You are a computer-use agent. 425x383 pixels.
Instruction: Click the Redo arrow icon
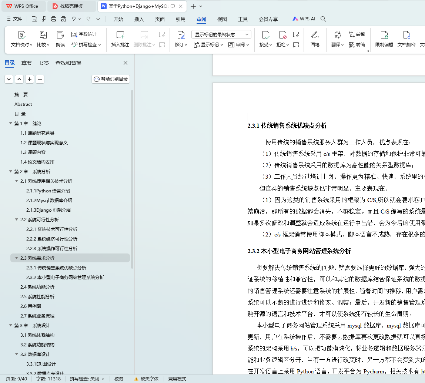pyautogui.click(x=88, y=19)
